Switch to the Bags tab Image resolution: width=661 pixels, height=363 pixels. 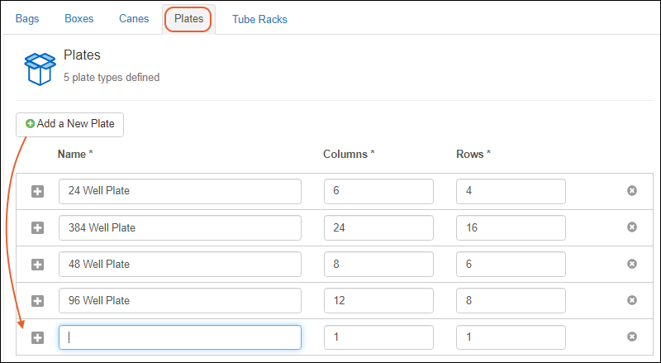click(x=27, y=18)
